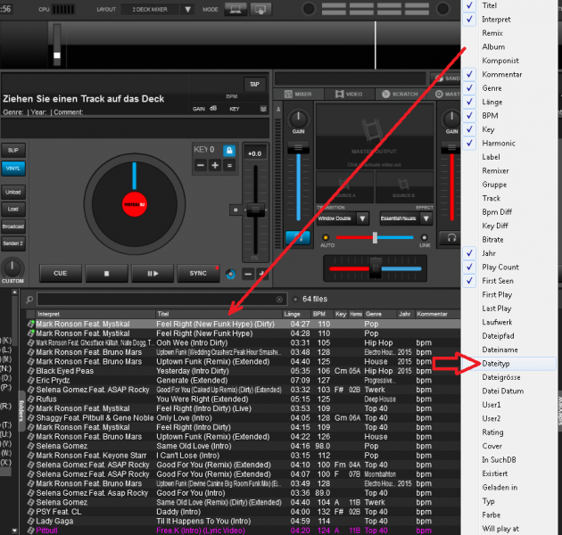Screen dimensions: 562x535
Task: Click the key minus button
Action: point(201,165)
